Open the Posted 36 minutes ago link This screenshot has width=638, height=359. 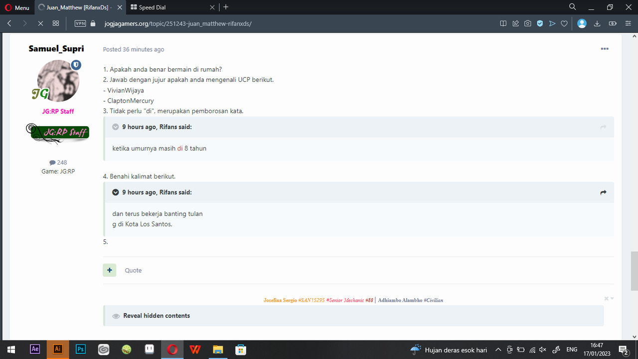pos(134,49)
